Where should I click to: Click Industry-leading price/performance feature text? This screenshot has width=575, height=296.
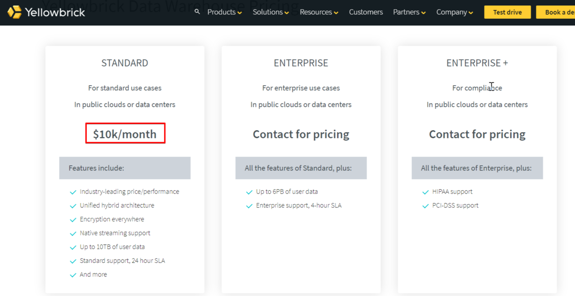coord(129,192)
